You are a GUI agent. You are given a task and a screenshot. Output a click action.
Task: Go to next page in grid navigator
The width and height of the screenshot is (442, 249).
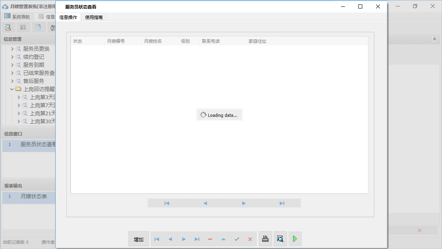244,203
